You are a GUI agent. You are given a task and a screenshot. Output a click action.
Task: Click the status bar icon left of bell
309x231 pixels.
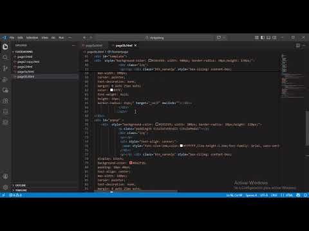click(x=298, y=195)
